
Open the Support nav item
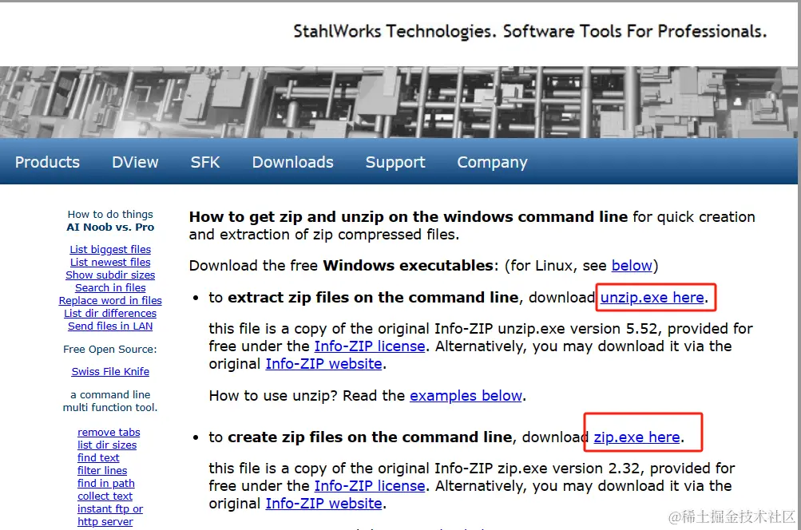click(395, 162)
